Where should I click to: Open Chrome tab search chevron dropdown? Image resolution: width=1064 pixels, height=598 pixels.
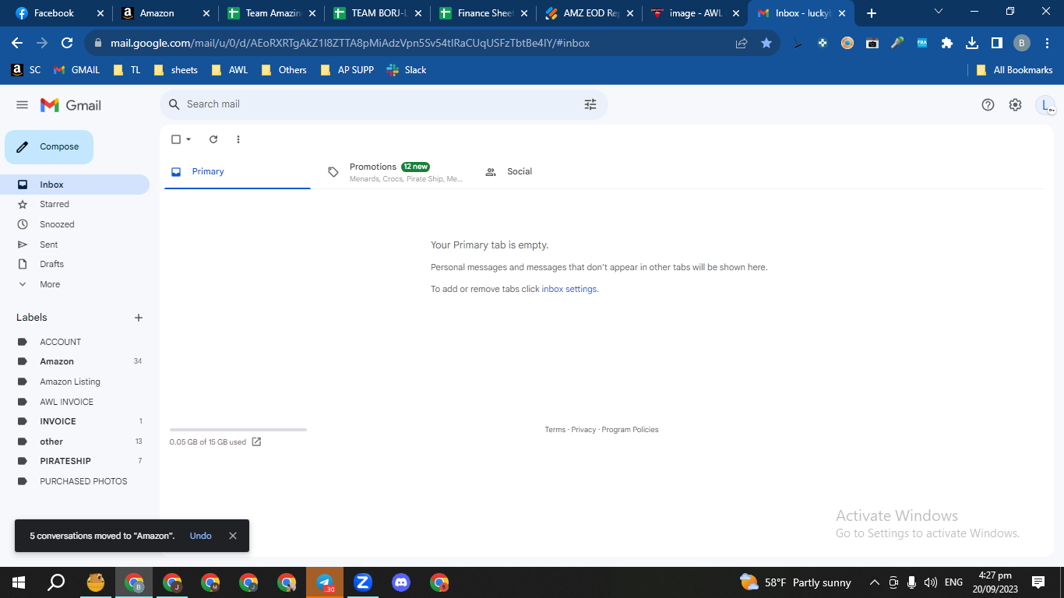point(938,12)
